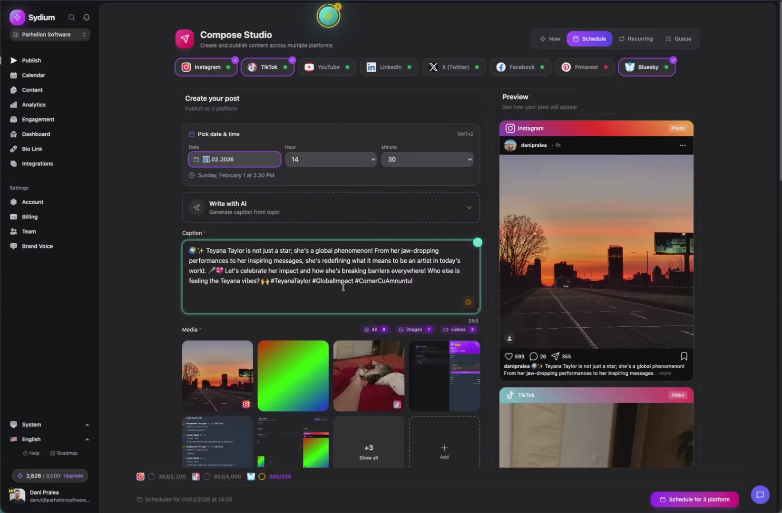Expand Write with AI panel
782x513 pixels.
pos(331,208)
